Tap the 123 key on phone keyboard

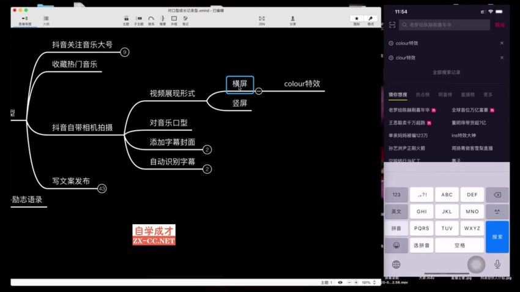pos(396,195)
